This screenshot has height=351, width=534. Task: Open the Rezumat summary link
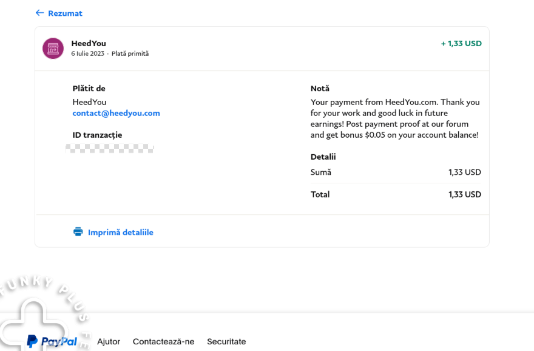click(65, 13)
